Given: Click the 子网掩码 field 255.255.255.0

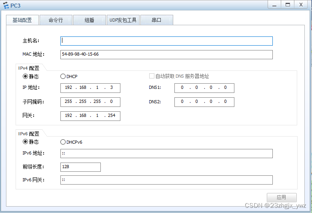Looking at the screenshot, I should click(x=90, y=102).
